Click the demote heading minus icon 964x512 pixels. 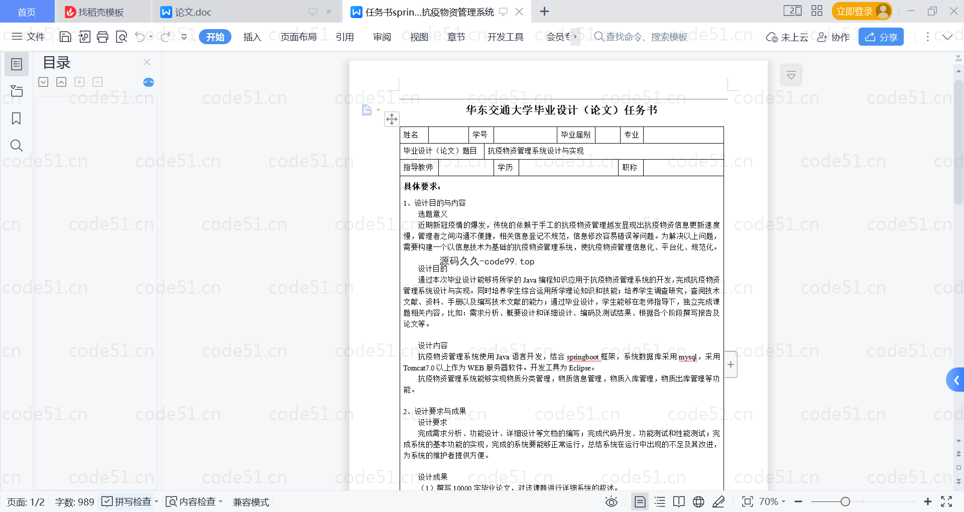[97, 82]
